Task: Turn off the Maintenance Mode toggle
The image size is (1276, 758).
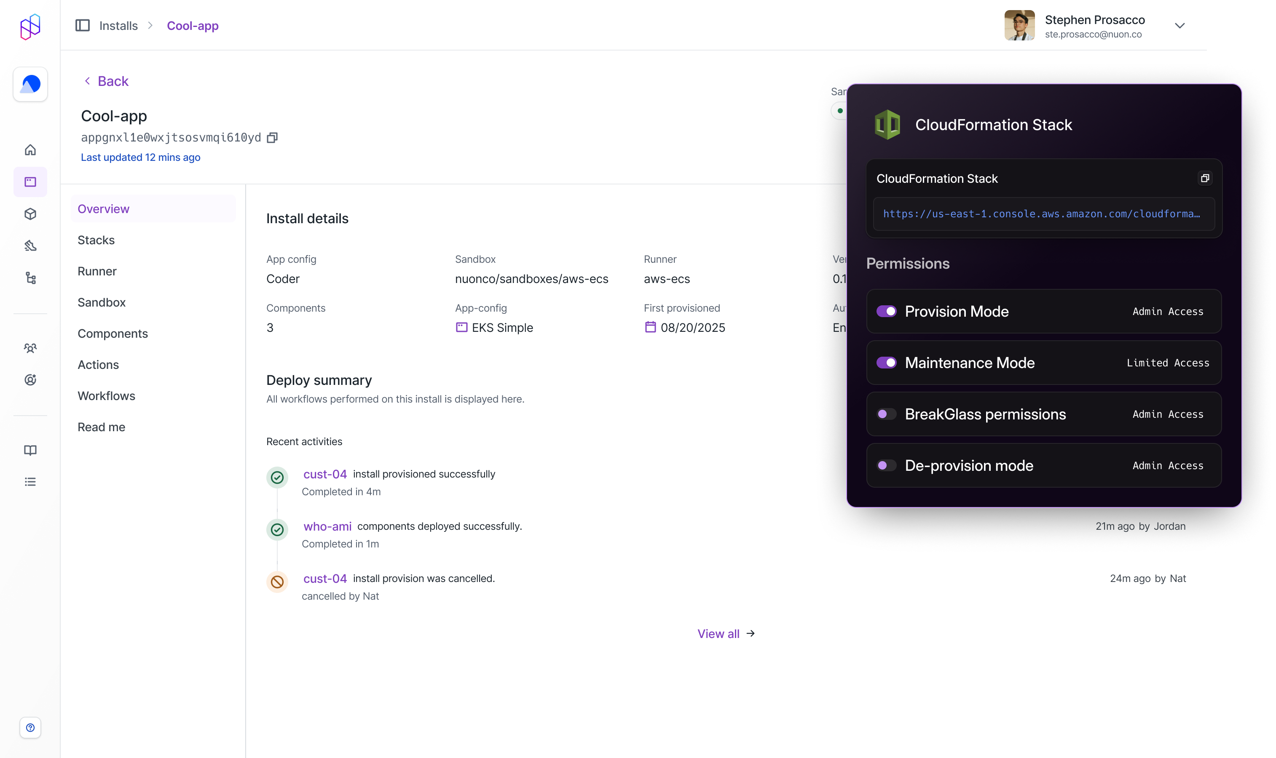Action: click(x=886, y=363)
